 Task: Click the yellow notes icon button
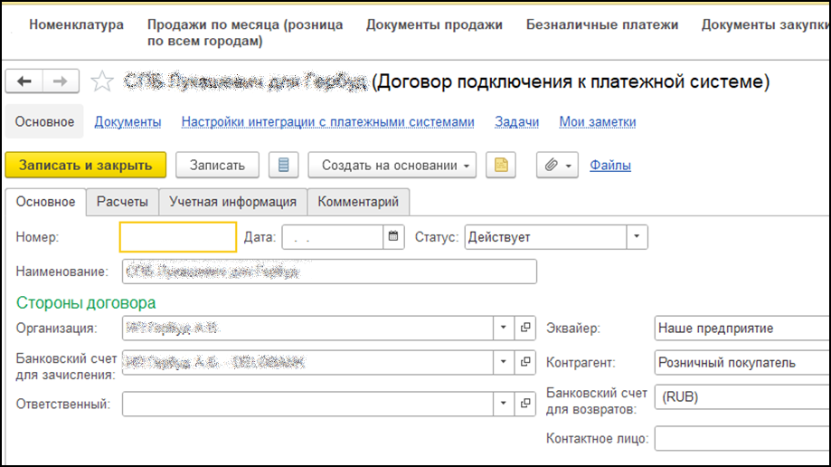(x=501, y=165)
